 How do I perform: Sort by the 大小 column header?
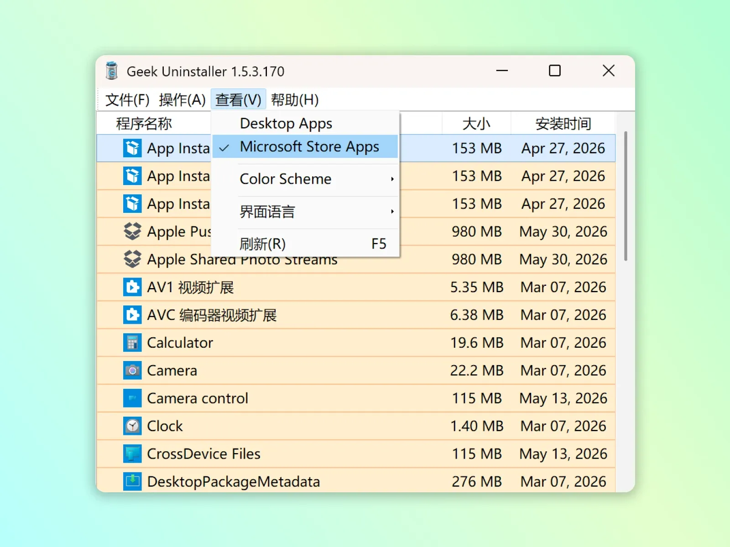pos(476,124)
